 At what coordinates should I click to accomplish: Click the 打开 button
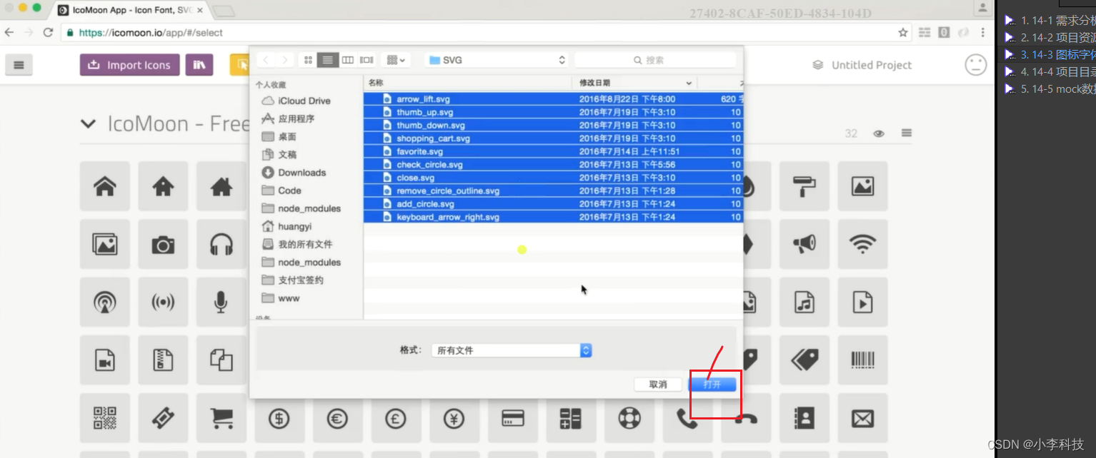[712, 385]
